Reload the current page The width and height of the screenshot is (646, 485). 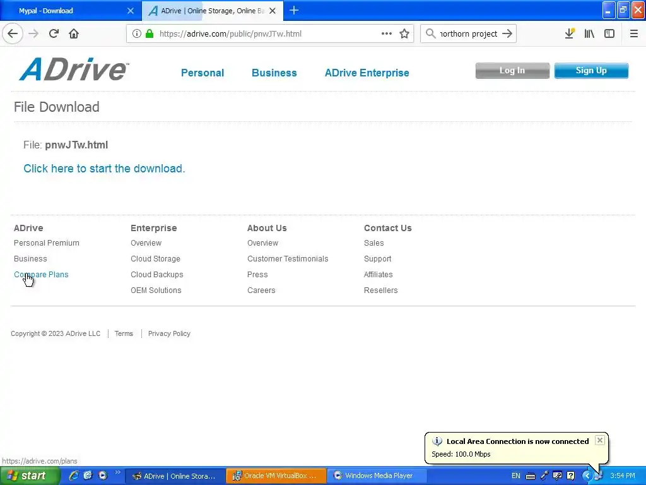pos(54,33)
